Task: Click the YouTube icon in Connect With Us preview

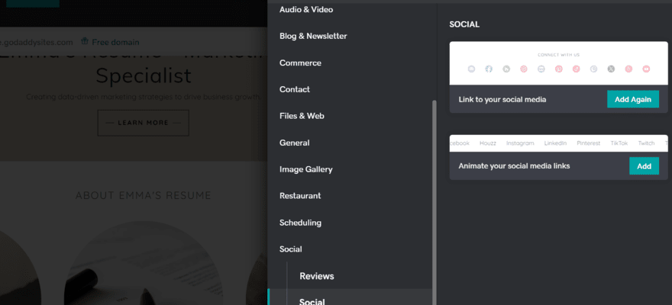Action: pos(646,69)
